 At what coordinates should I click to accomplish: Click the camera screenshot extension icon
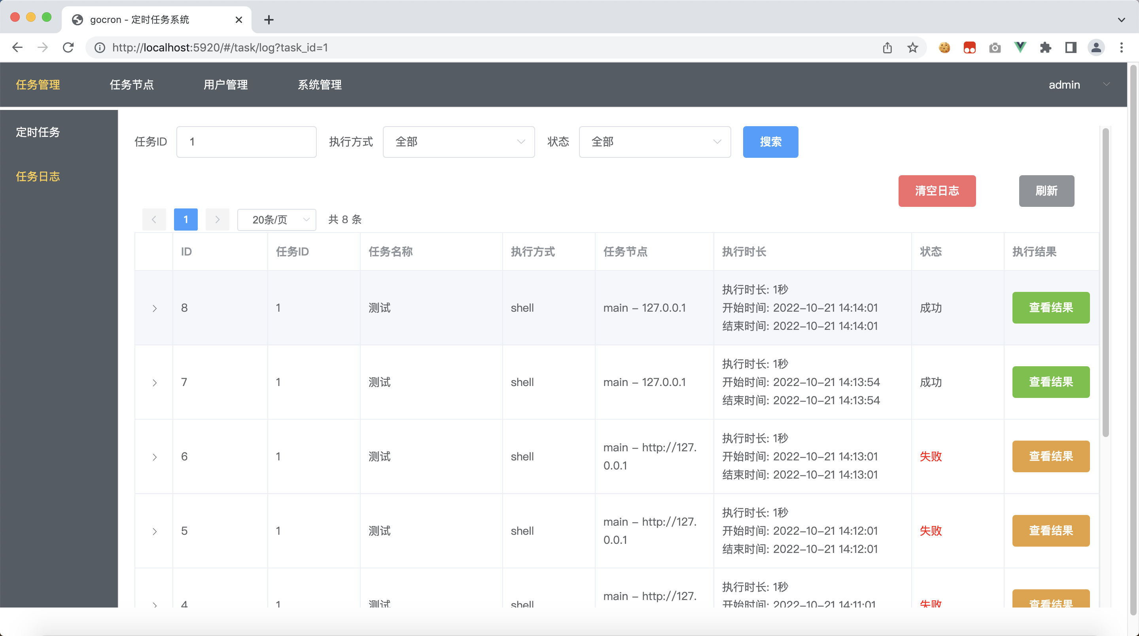(x=995, y=47)
